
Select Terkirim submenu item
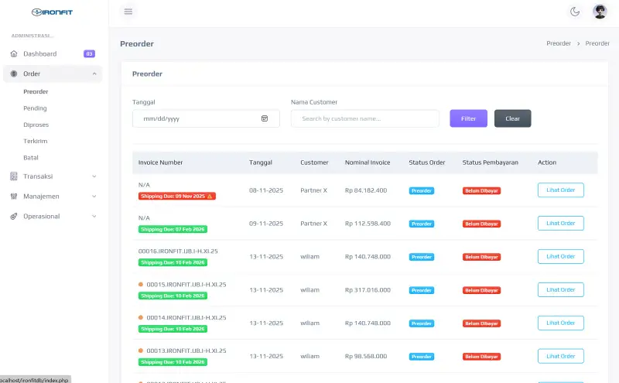coord(35,141)
